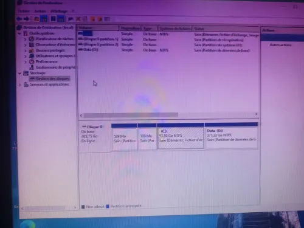Sort by Système de fichiers column header
The width and height of the screenshot is (304, 228).
pos(174,29)
